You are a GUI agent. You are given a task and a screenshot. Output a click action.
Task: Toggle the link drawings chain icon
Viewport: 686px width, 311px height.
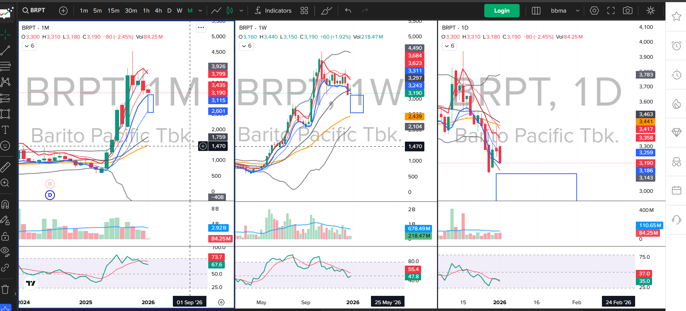[x=5, y=267]
